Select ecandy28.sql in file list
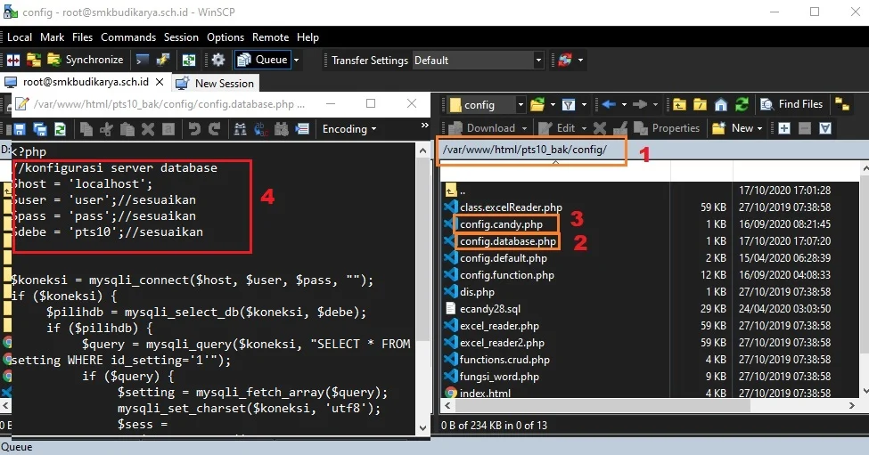This screenshot has height=455, width=869. point(490,309)
